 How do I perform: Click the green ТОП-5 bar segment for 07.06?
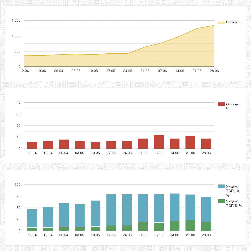click(x=159, y=227)
